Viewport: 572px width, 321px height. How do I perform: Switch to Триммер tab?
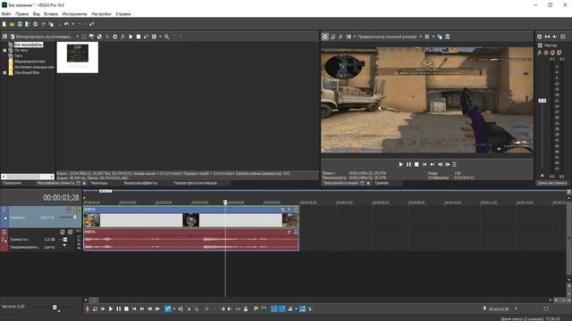coord(382,183)
